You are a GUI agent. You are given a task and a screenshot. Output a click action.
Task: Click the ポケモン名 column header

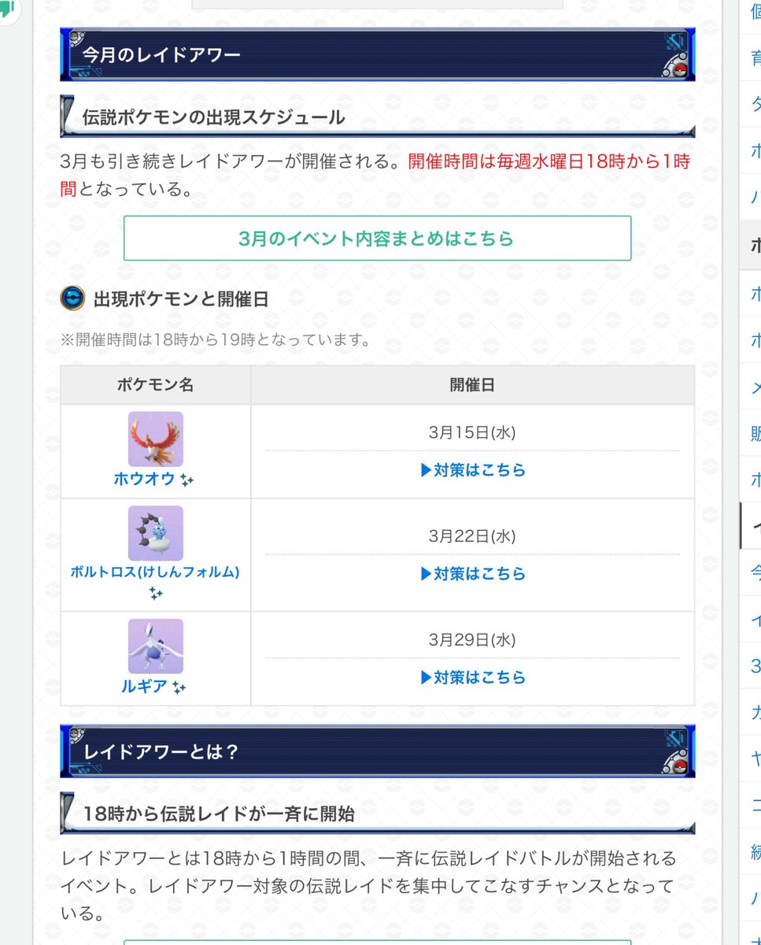(155, 385)
